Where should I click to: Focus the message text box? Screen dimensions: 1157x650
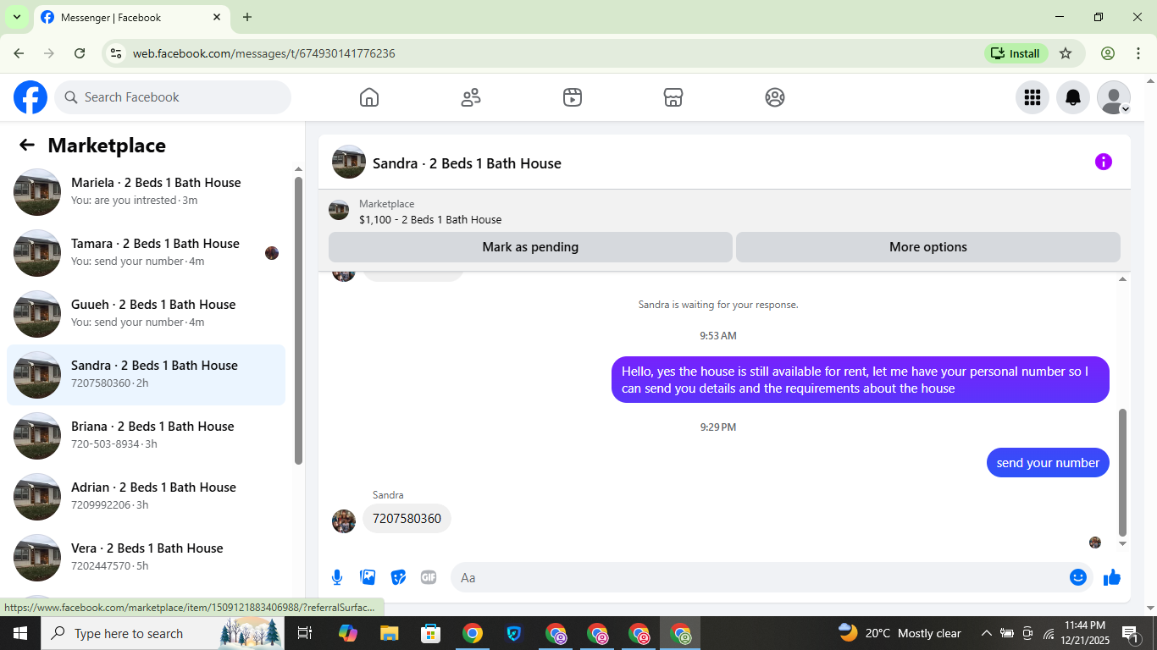[x=759, y=577]
